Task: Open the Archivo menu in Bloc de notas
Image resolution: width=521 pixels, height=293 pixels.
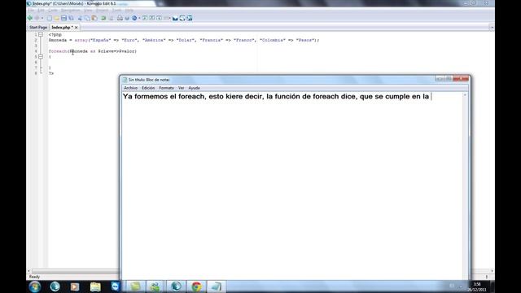Action: coord(130,88)
